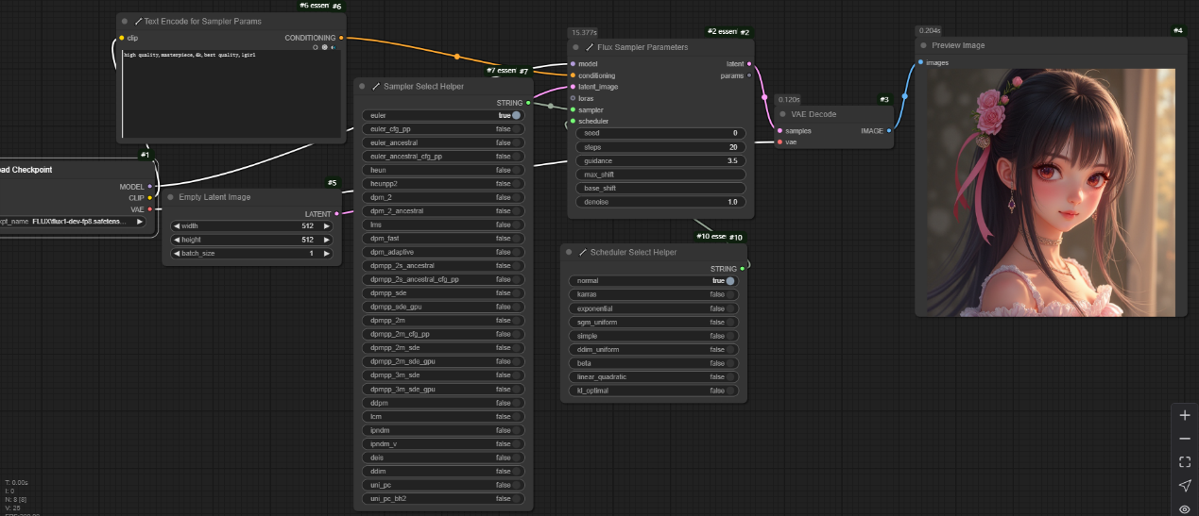Enable the karras scheduler toggle
The image size is (1199, 516).
tap(729, 294)
